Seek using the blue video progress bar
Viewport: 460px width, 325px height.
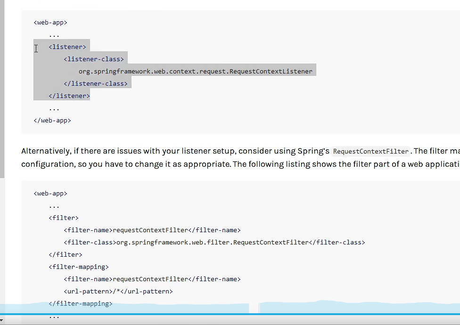(230, 314)
